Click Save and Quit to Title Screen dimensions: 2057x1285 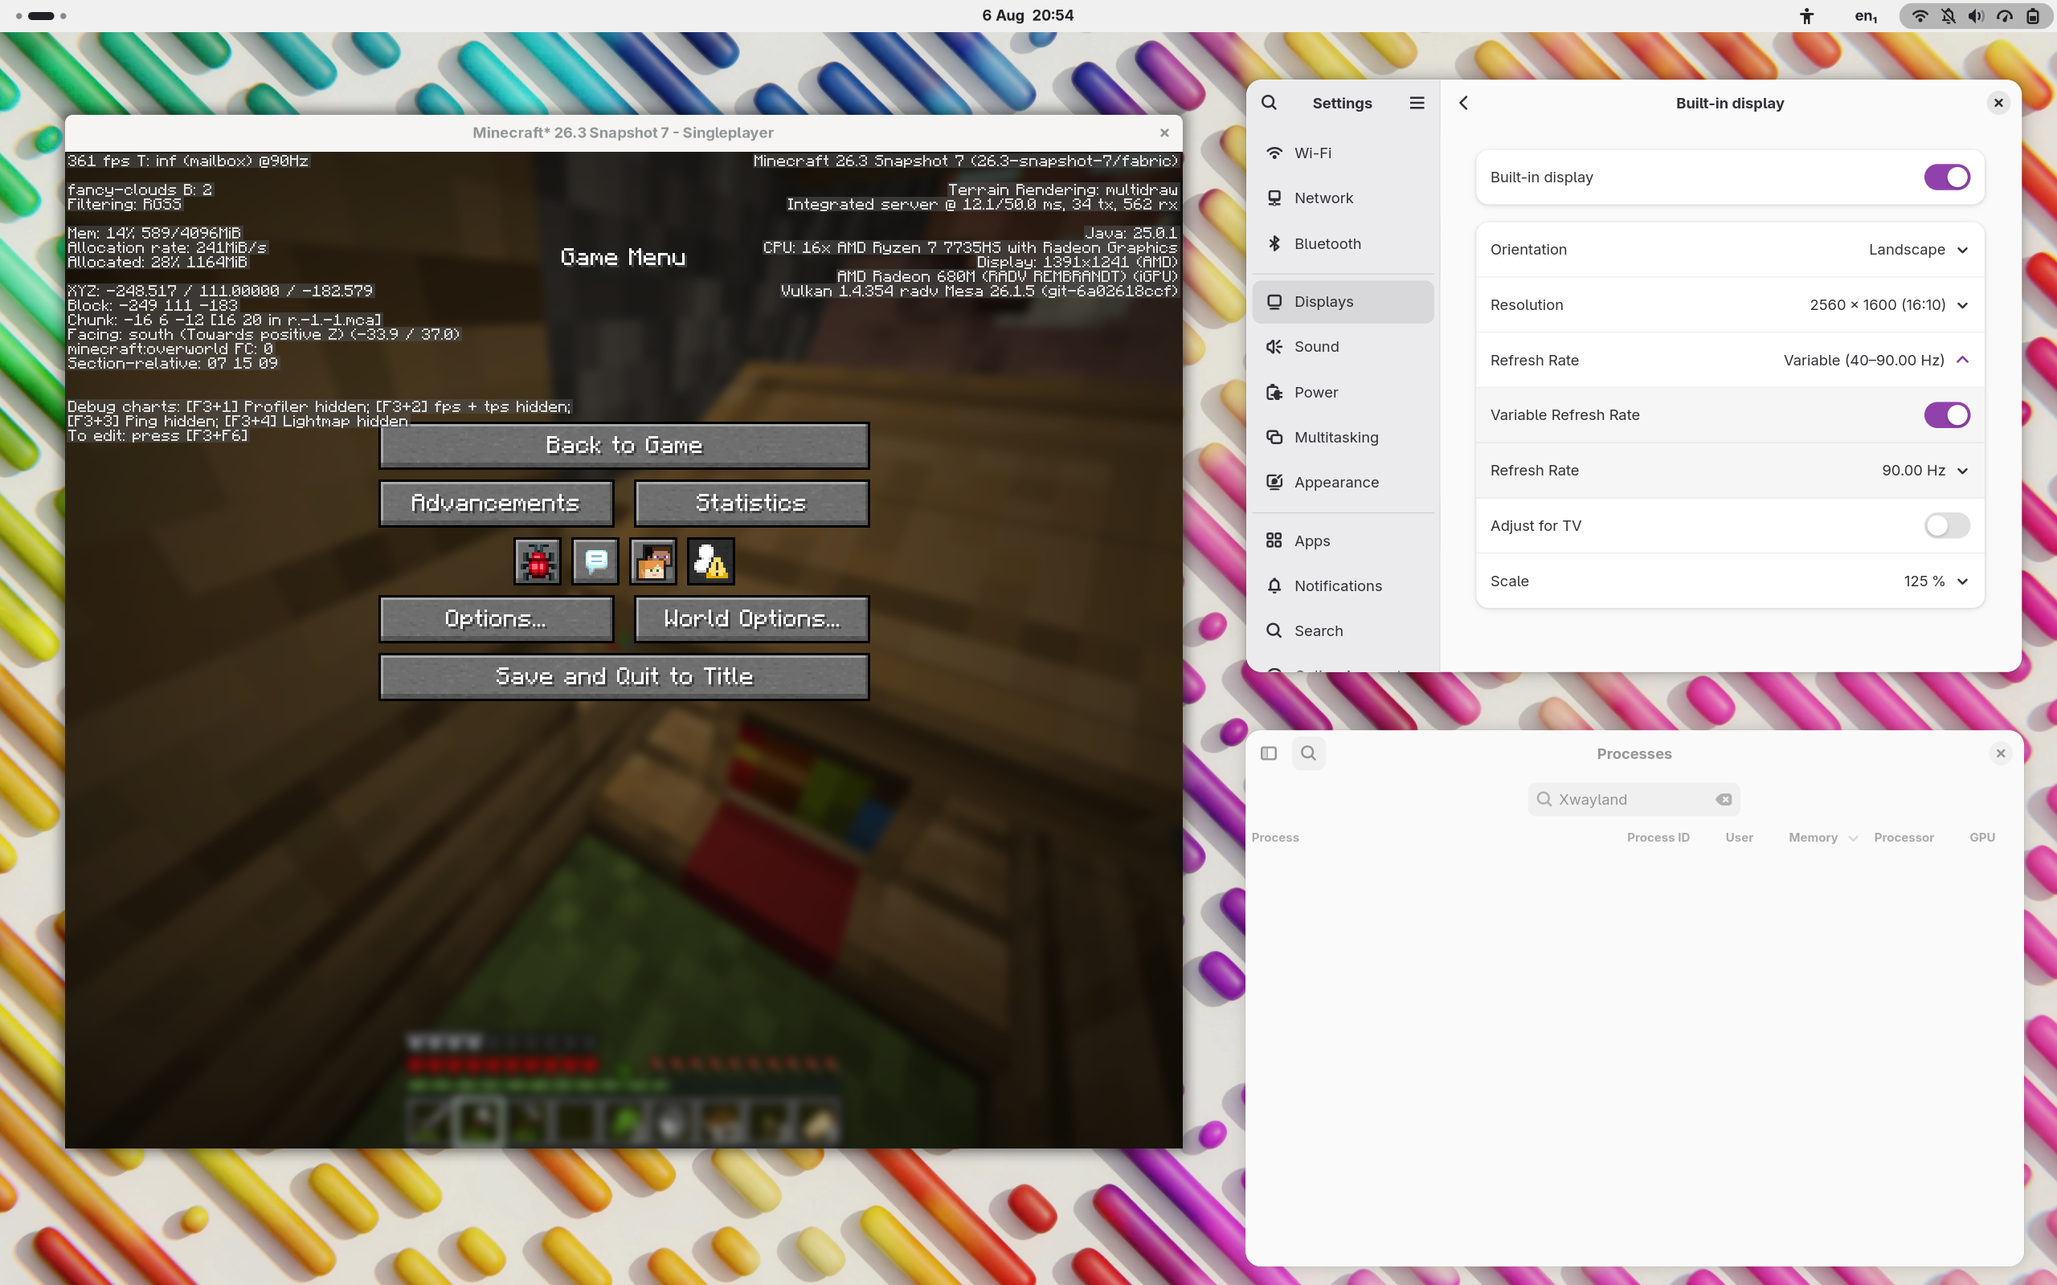click(624, 676)
